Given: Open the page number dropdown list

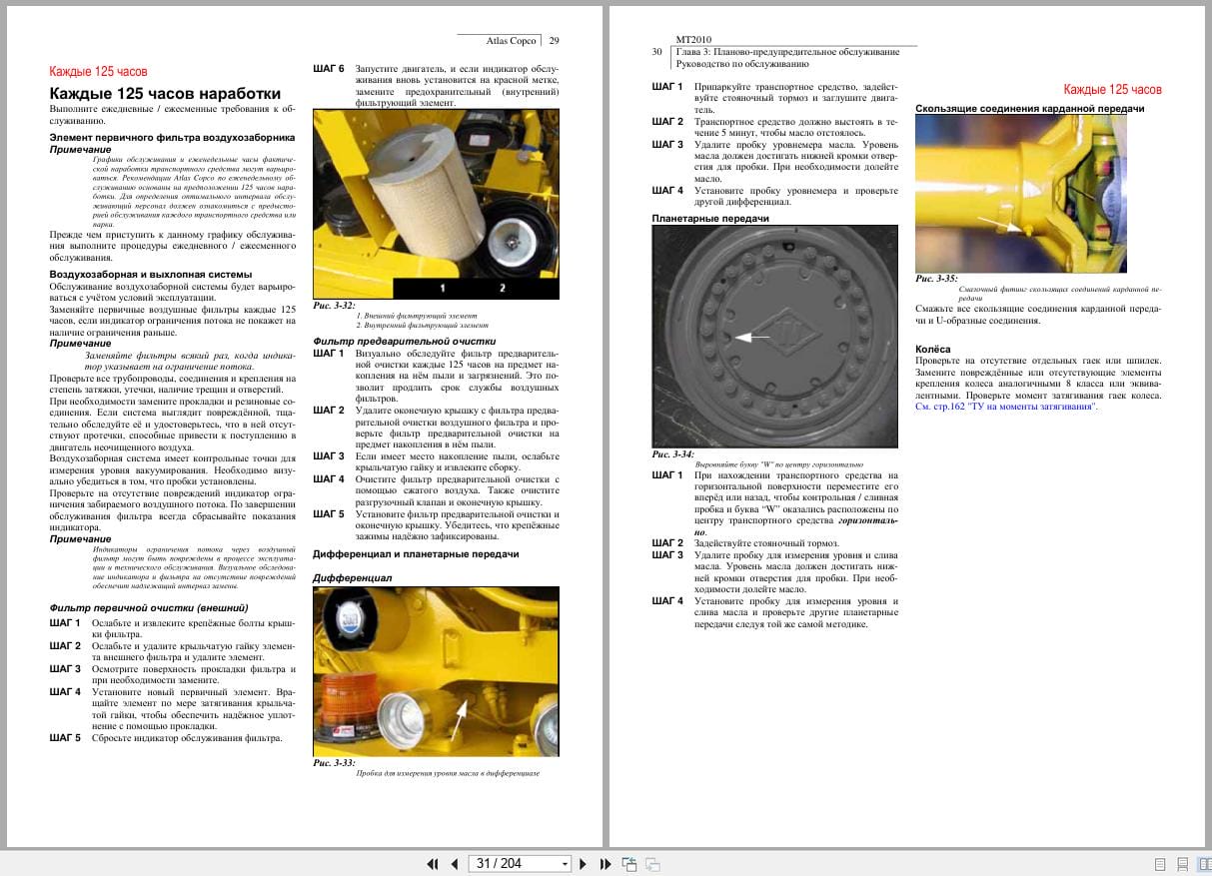Looking at the screenshot, I should [x=566, y=863].
